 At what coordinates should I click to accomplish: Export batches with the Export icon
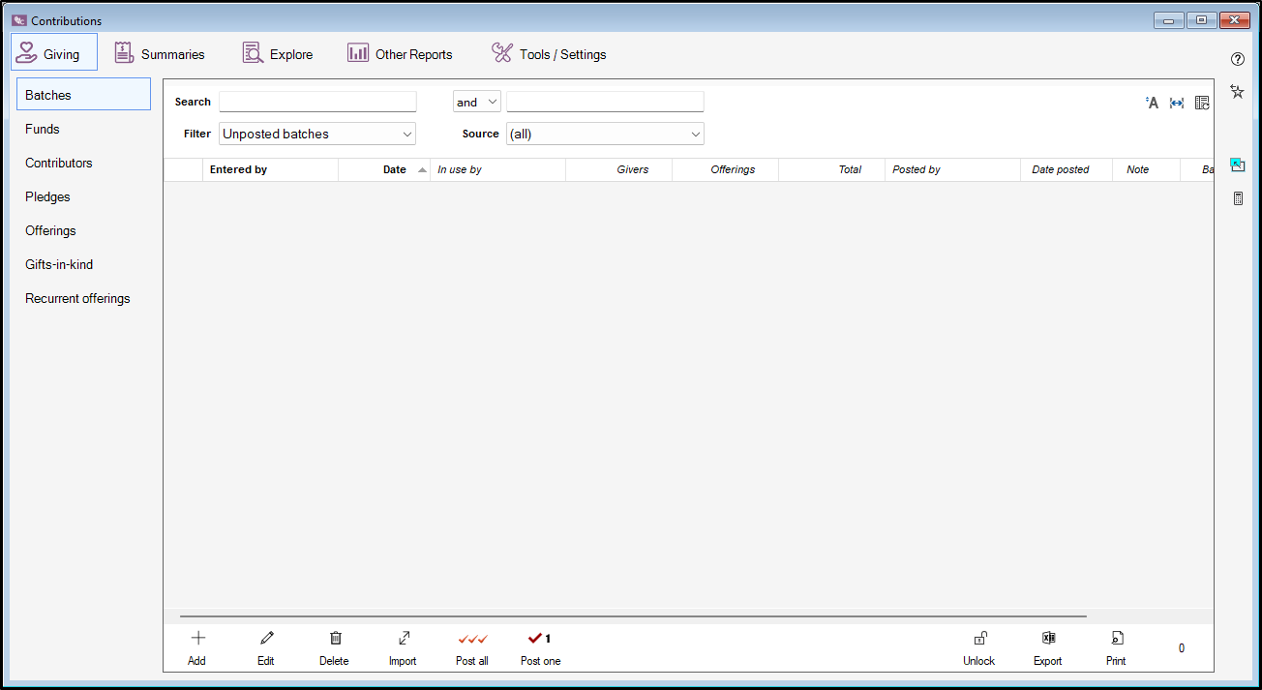tap(1048, 639)
